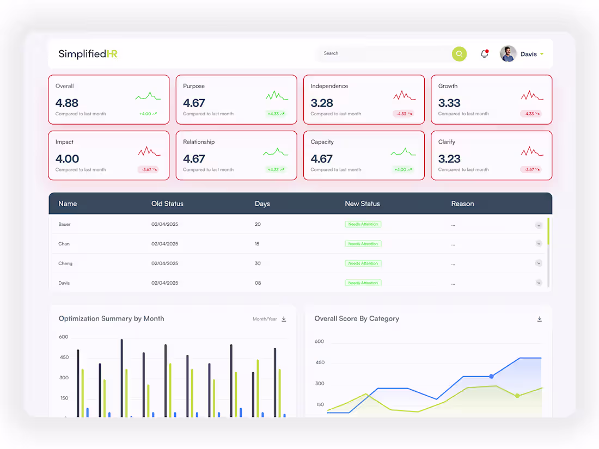Click the Clarify trend sparkline
Screen dimensions: 599x449
tap(532, 152)
